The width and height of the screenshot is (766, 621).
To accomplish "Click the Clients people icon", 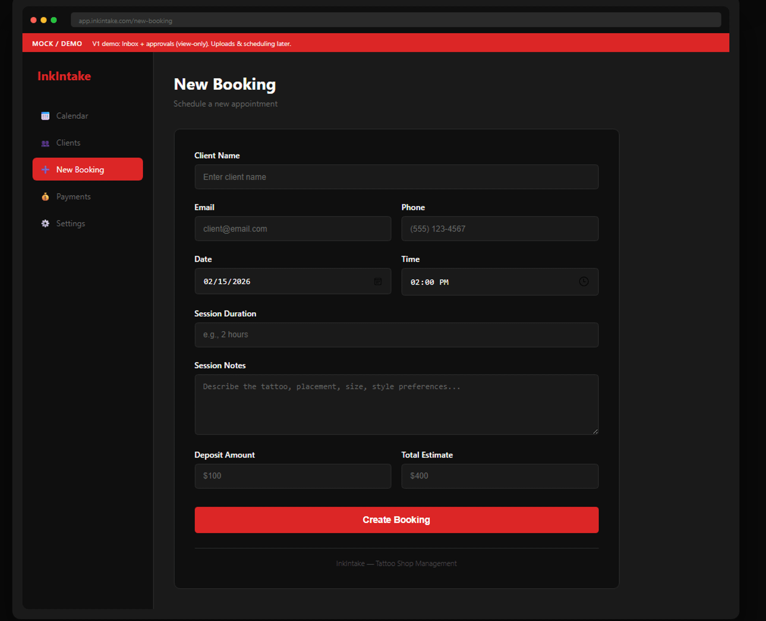I will [45, 143].
